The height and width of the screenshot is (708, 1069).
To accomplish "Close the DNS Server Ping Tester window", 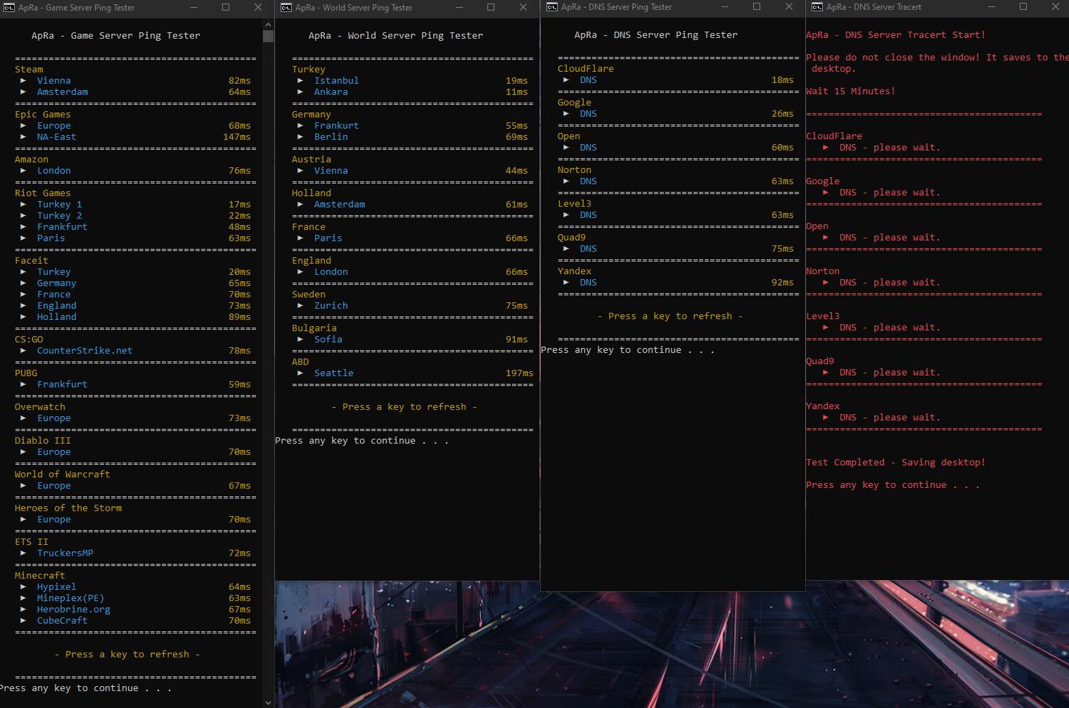I will coord(789,6).
